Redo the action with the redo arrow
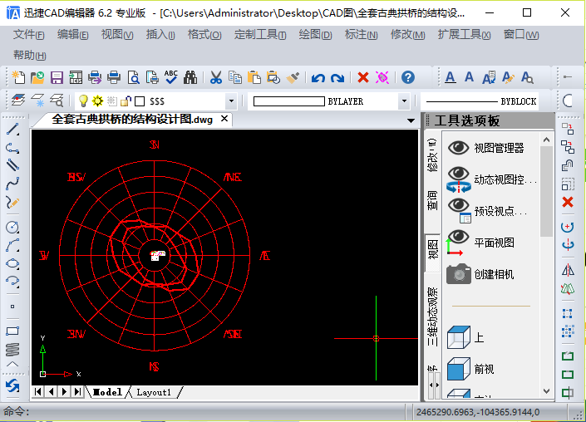Screen dimensions: 586x422 337,78
